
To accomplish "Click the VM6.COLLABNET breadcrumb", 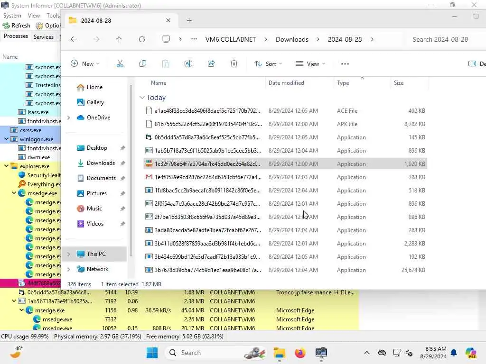I will (x=231, y=39).
